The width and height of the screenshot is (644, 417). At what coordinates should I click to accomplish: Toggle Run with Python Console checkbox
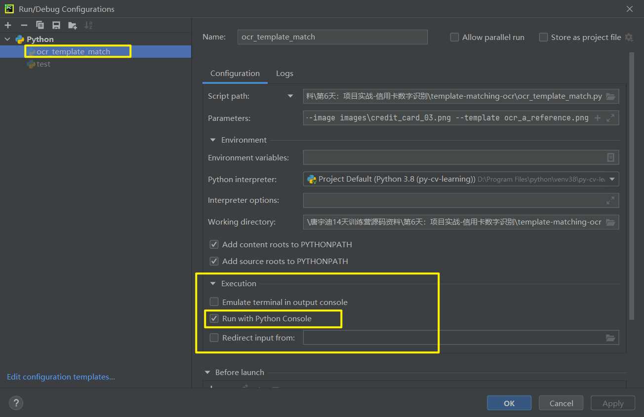coord(214,319)
